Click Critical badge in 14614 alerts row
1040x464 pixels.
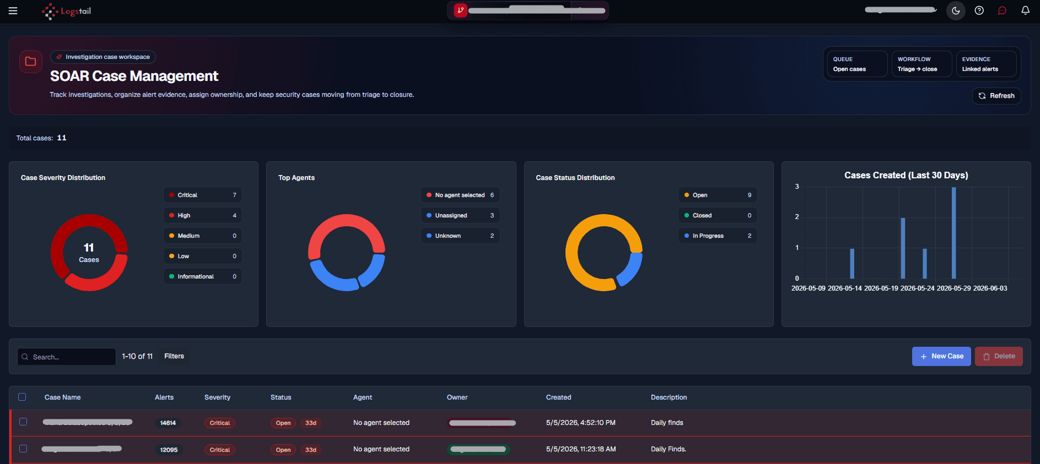(220, 423)
